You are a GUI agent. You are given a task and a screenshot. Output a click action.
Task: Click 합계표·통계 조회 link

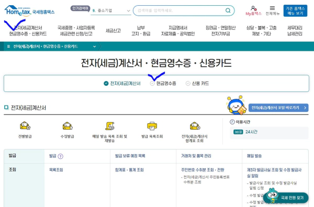(x=129, y=170)
